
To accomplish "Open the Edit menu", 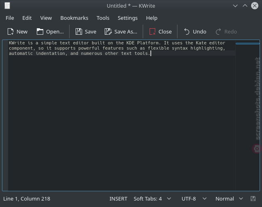I will tap(27, 18).
